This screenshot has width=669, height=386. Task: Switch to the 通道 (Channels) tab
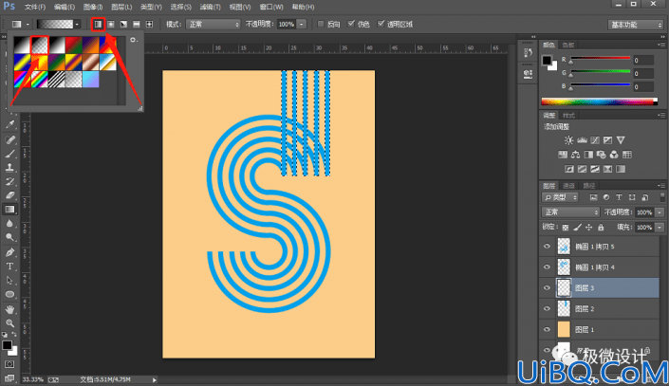(568, 186)
